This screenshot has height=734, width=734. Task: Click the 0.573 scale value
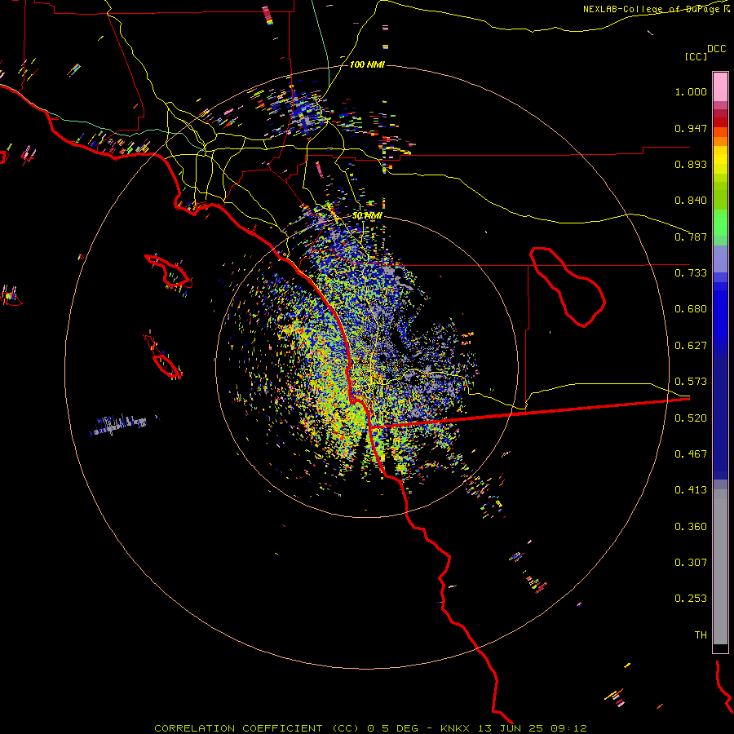(691, 382)
